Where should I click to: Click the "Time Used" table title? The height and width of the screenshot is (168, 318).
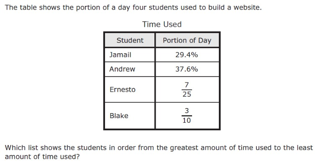point(162,24)
